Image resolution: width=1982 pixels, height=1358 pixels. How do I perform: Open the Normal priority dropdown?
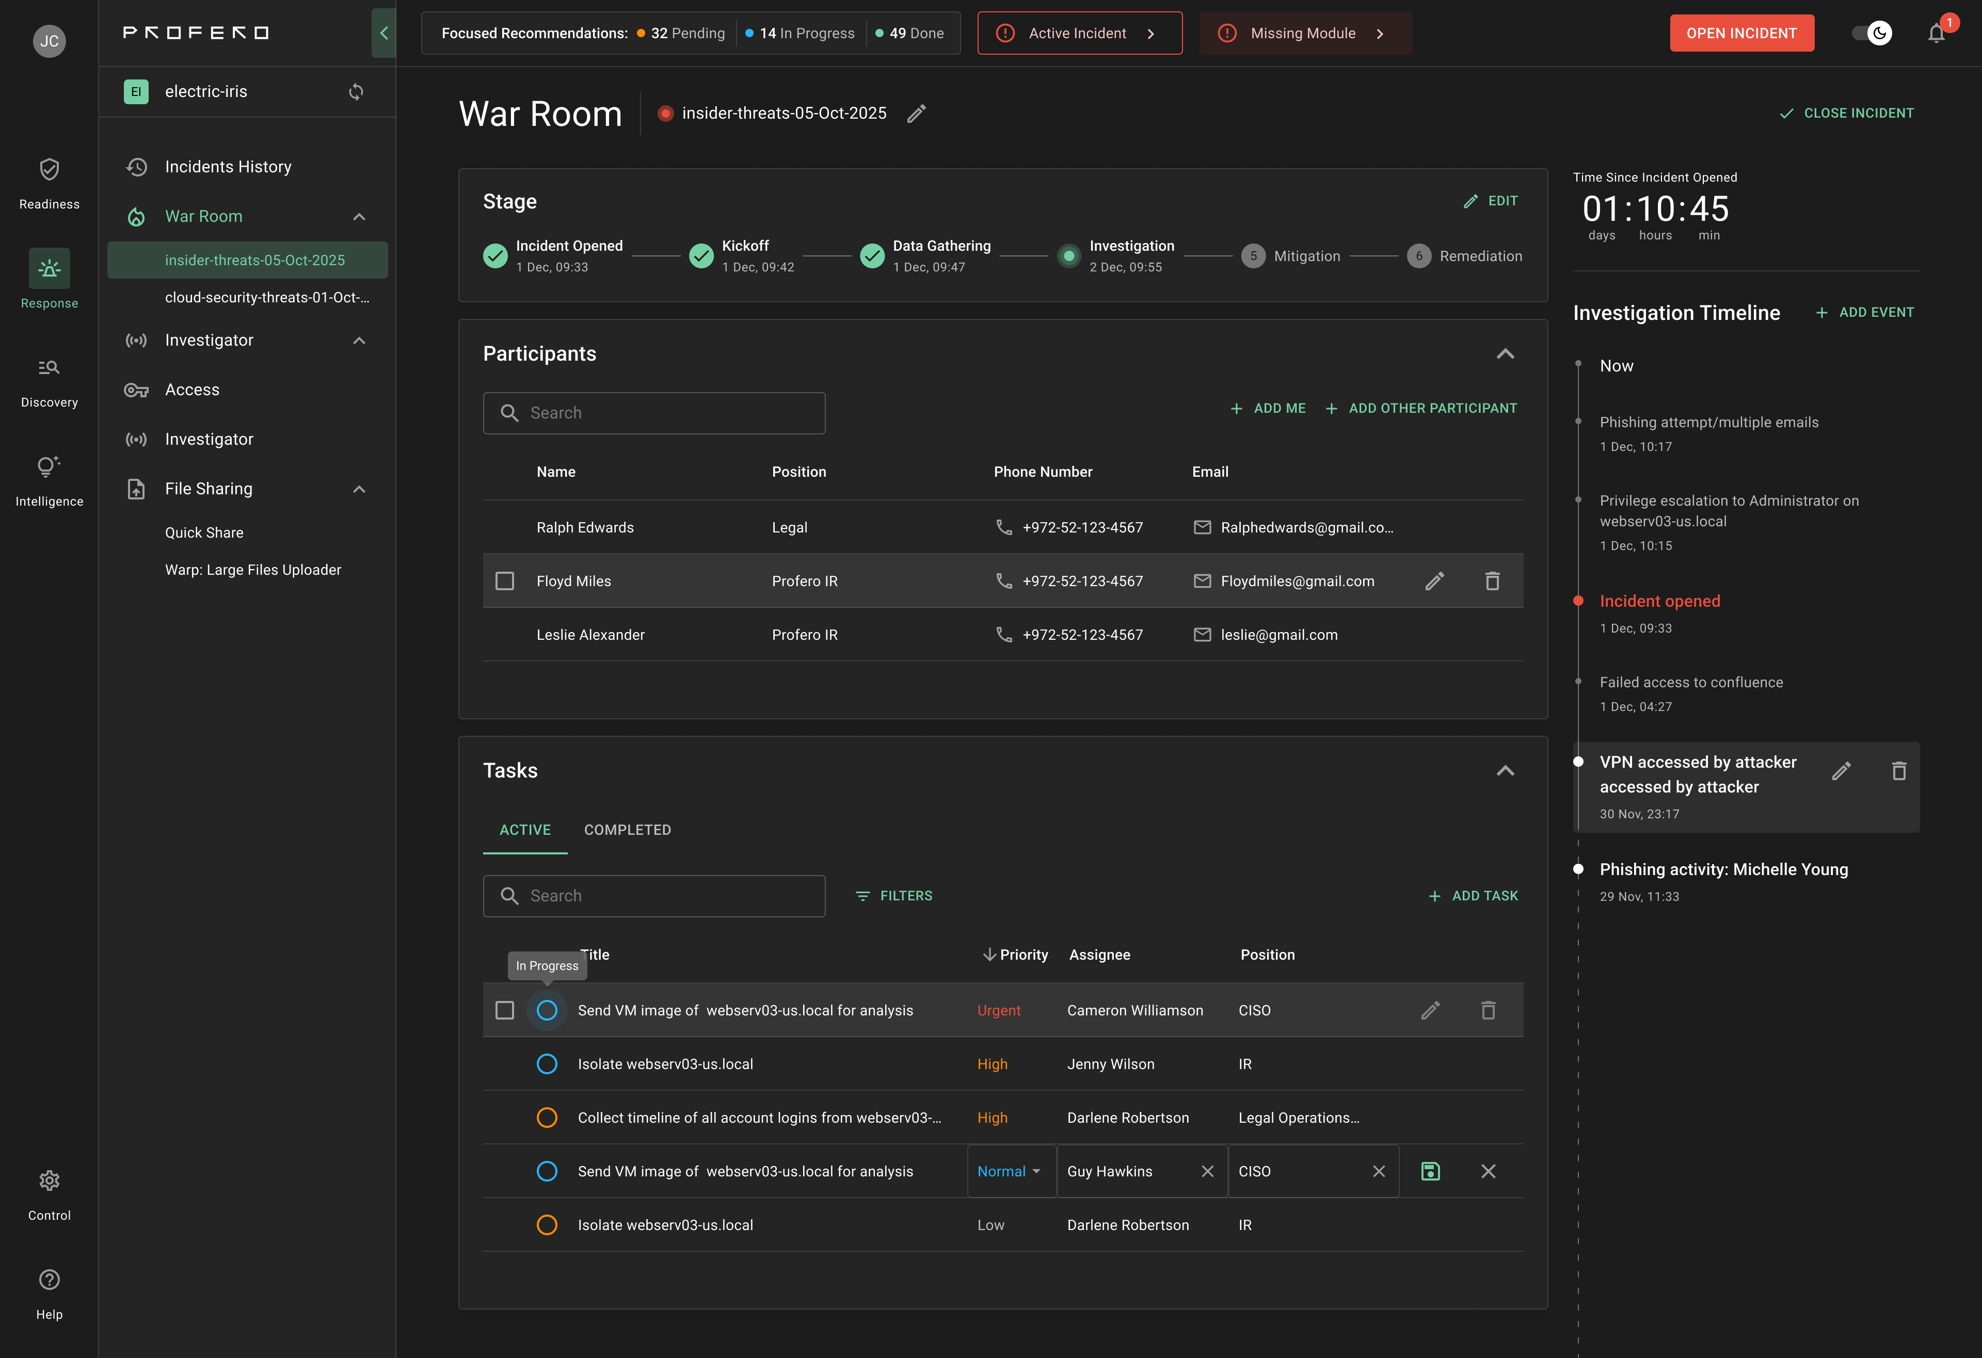tap(1010, 1171)
